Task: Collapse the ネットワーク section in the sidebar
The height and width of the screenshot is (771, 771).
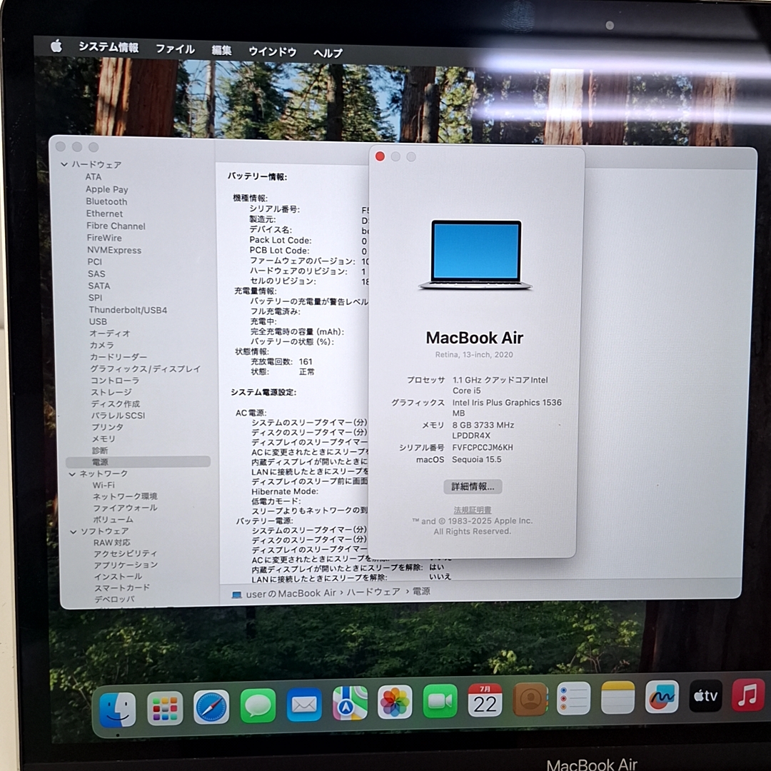Action: [x=72, y=474]
